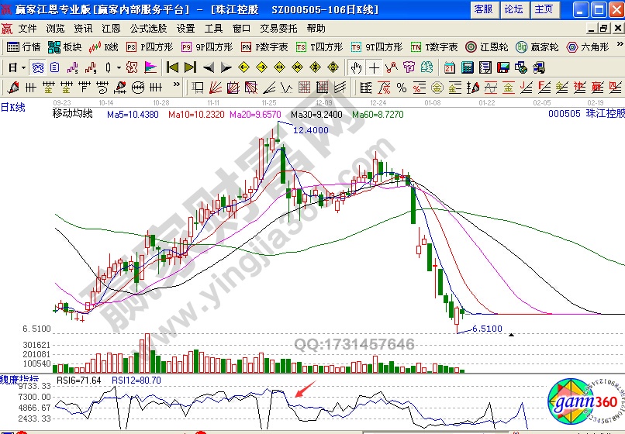Viewport: 625px width, 434px height.
Task: Open the notepad document icon
Action: coord(485,67)
